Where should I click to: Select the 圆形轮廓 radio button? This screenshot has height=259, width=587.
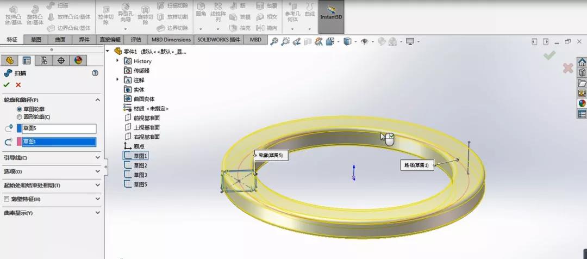click(x=20, y=116)
